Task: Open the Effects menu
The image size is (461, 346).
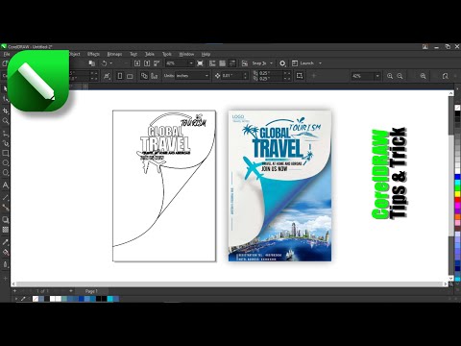Action: click(93, 54)
